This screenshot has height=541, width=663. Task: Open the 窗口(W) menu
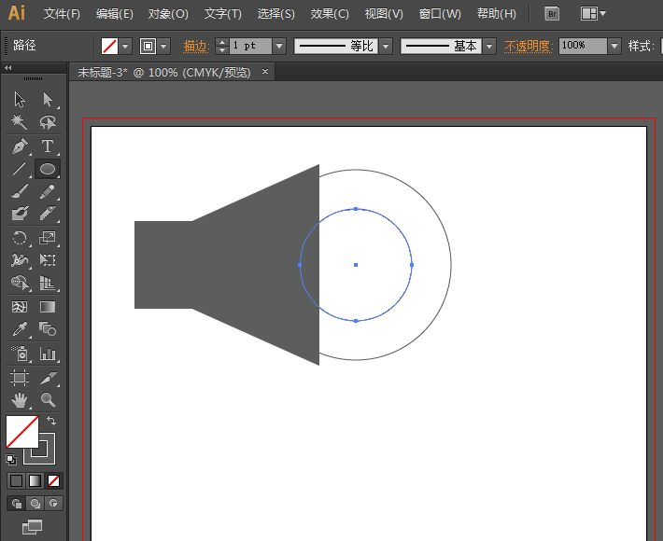coord(440,14)
